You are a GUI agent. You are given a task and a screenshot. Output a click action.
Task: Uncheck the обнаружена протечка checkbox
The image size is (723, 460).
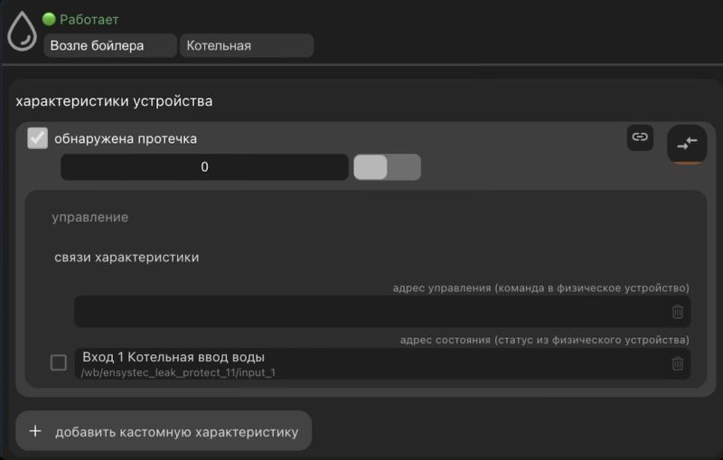tap(37, 138)
